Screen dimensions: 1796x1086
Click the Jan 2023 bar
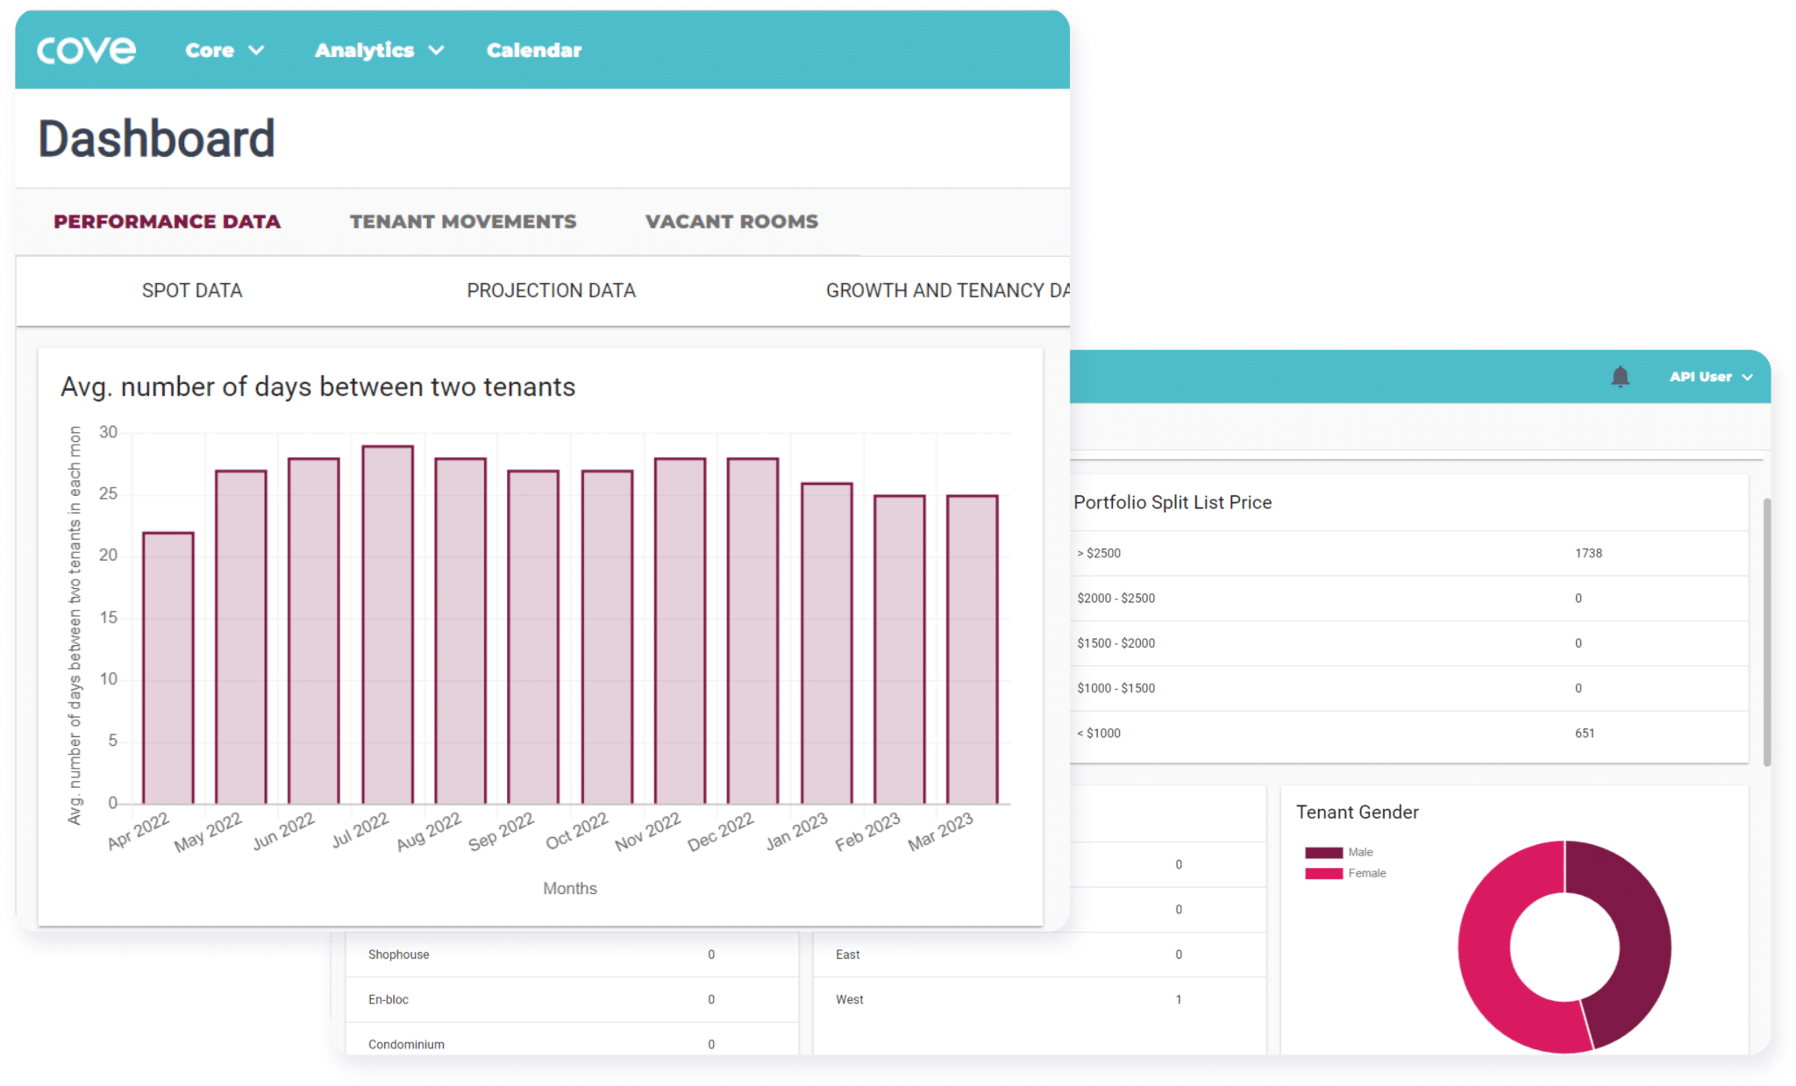click(x=826, y=643)
